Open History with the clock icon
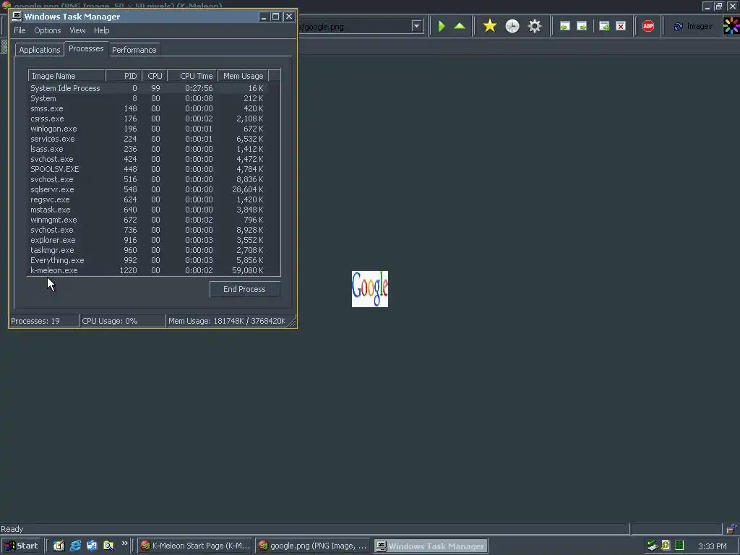 512,26
